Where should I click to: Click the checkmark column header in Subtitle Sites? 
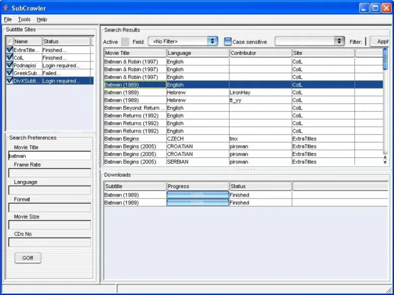pyautogui.click(x=9, y=41)
